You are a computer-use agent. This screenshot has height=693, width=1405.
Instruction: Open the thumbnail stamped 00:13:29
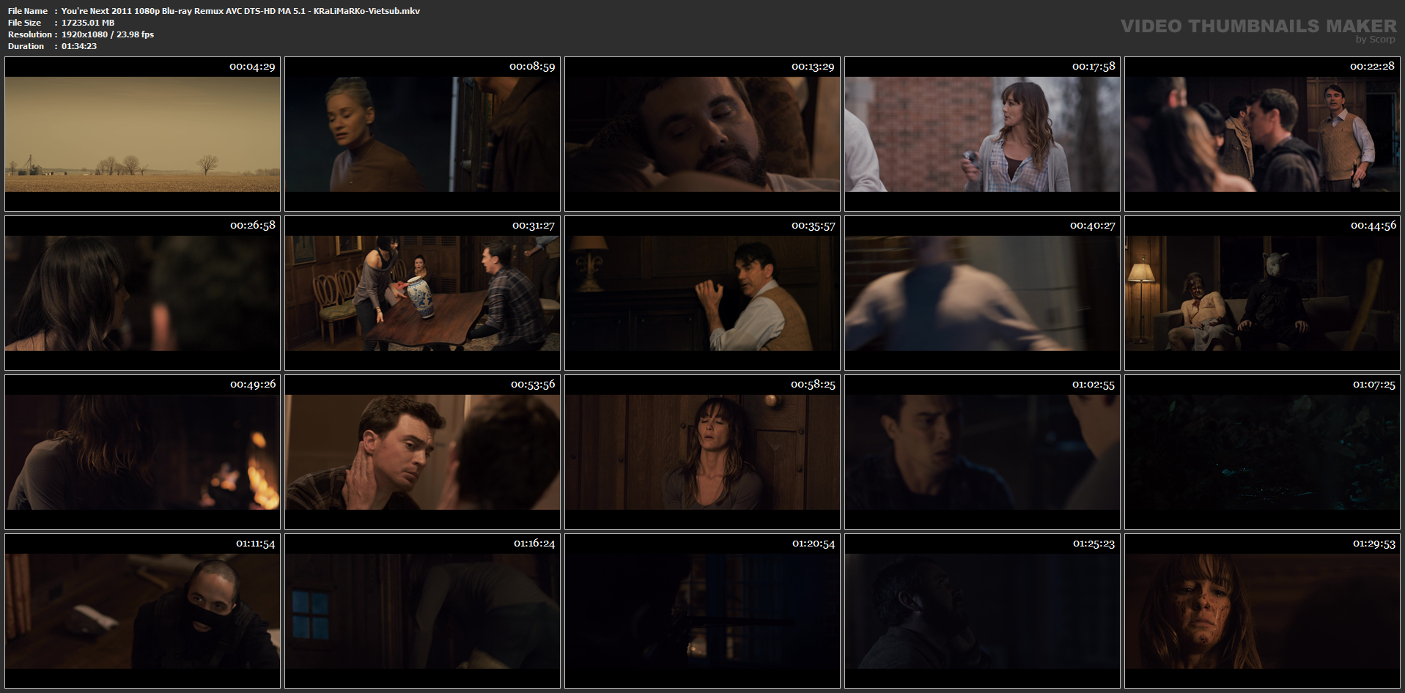click(703, 134)
